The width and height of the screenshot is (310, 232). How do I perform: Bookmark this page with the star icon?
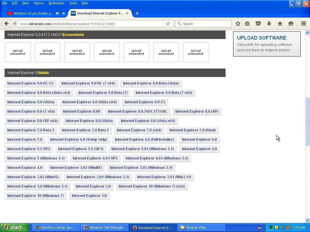(x=238, y=24)
